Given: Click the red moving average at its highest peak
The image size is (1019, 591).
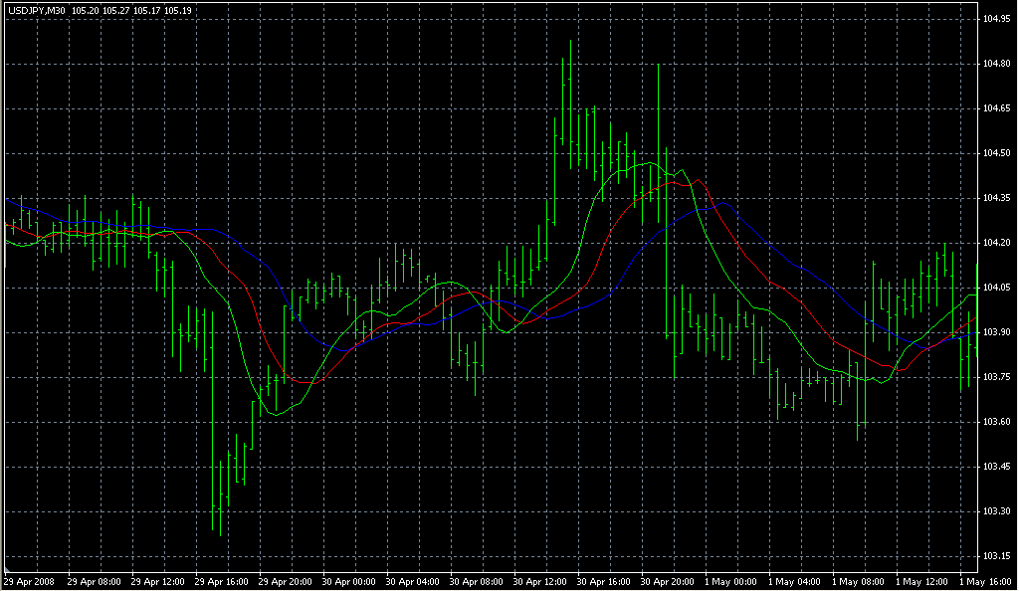Looking at the screenshot, I should pos(668,182).
